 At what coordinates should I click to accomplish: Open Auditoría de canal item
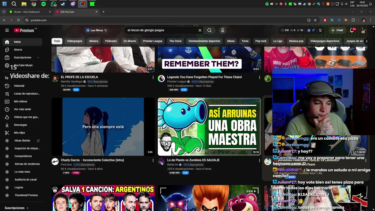coord(23,180)
